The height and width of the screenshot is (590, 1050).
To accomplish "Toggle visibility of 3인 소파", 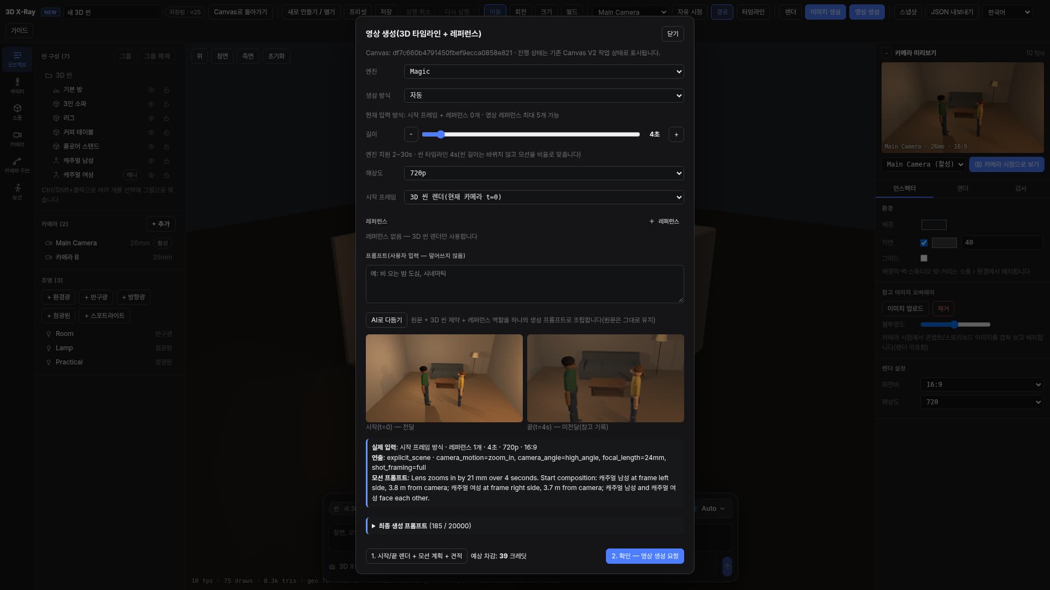I will point(151,104).
